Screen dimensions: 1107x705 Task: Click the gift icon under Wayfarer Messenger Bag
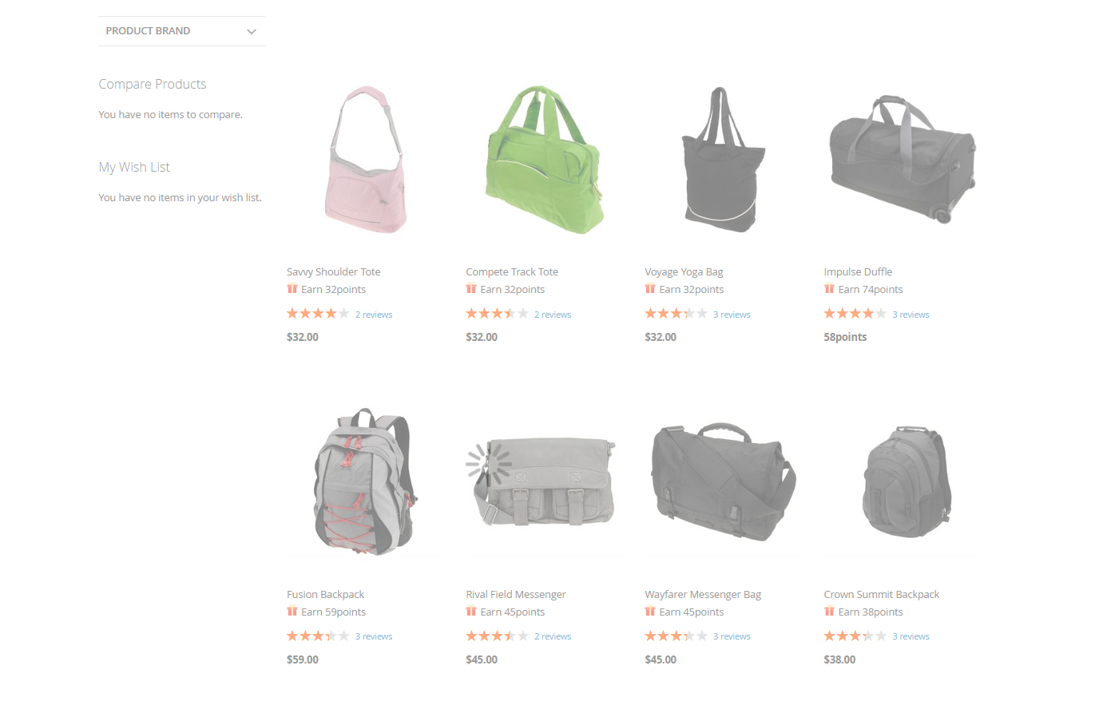tap(650, 612)
